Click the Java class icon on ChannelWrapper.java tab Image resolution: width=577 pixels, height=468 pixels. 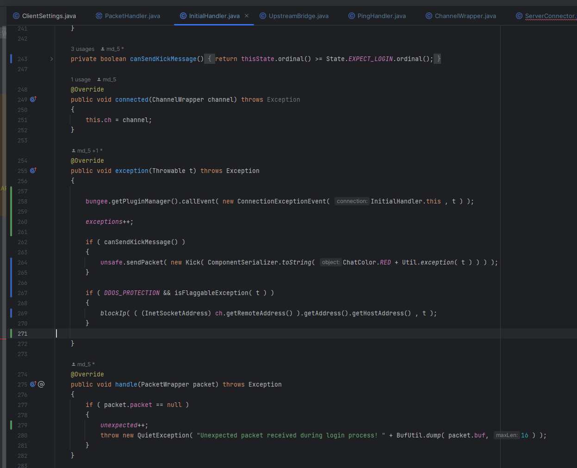coord(428,15)
